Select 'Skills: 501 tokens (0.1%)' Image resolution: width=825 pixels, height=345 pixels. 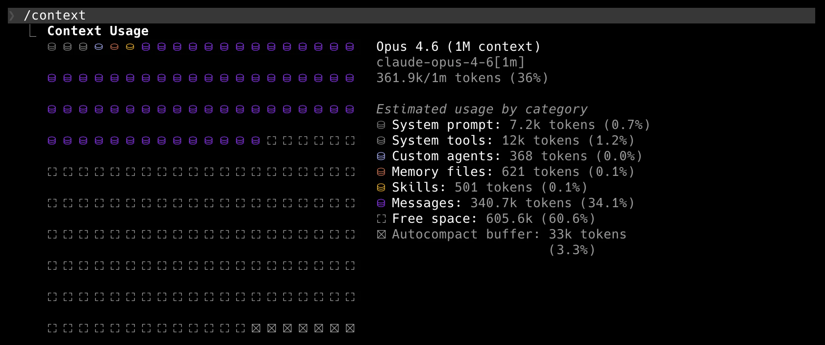(490, 188)
